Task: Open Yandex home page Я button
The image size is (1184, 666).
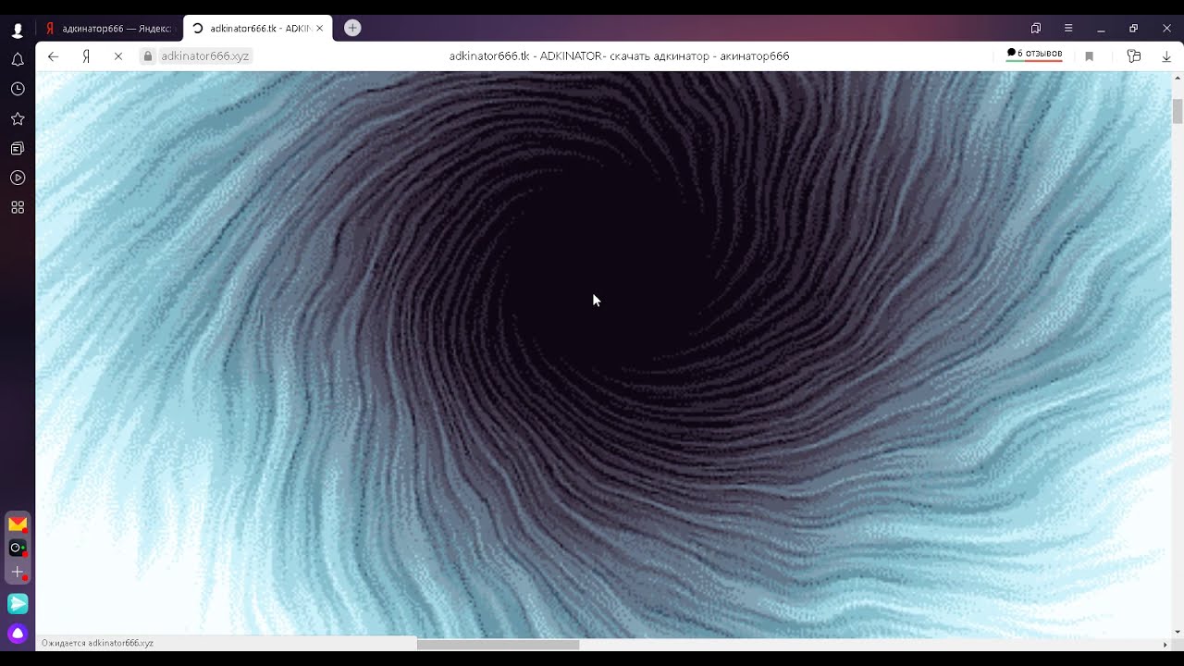Action: click(86, 56)
